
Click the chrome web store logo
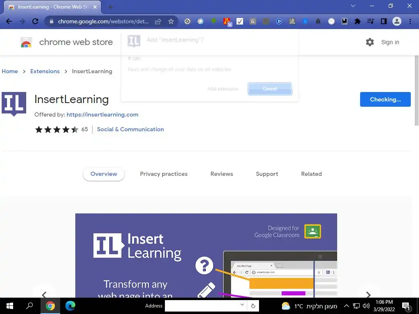click(67, 42)
